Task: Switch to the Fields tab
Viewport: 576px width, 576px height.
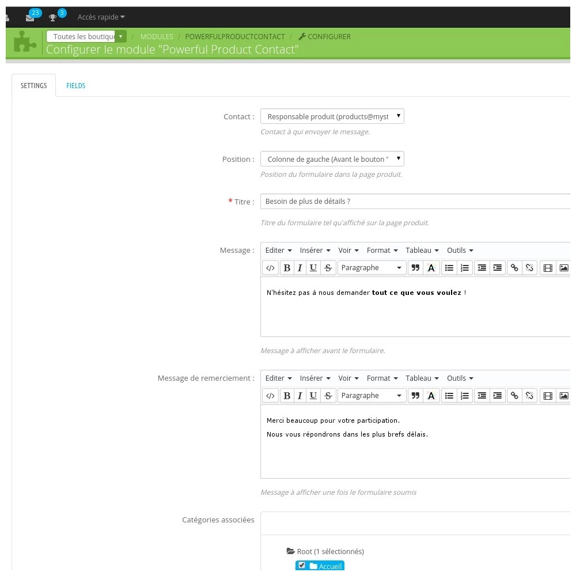Action: pyautogui.click(x=75, y=86)
